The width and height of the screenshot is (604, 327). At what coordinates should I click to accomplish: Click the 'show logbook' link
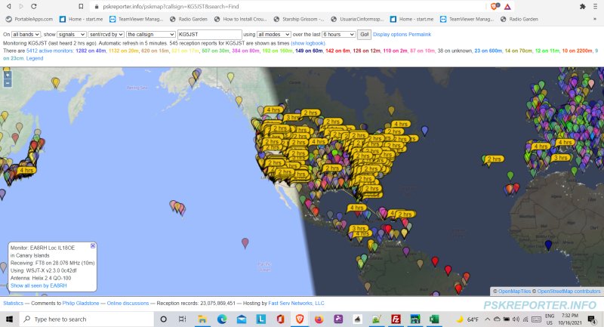coord(308,43)
